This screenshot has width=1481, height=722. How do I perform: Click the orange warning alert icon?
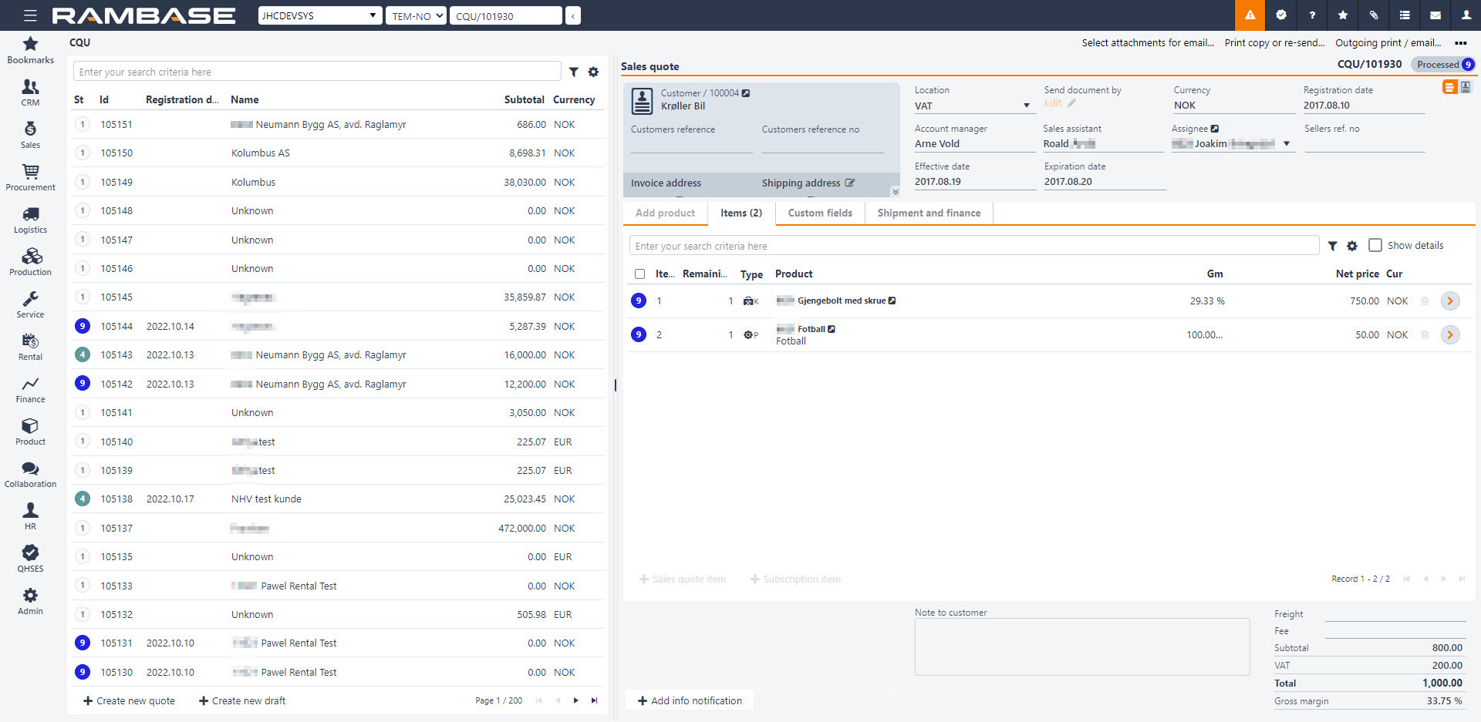click(1250, 15)
